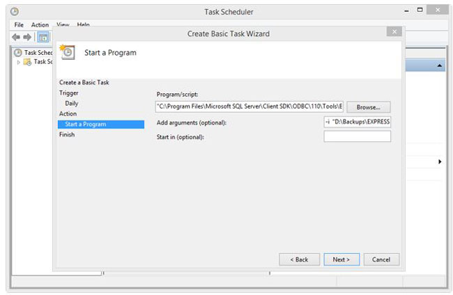
Task: Click the Task Scheduler clock icon in title bar
Action: click(15, 12)
